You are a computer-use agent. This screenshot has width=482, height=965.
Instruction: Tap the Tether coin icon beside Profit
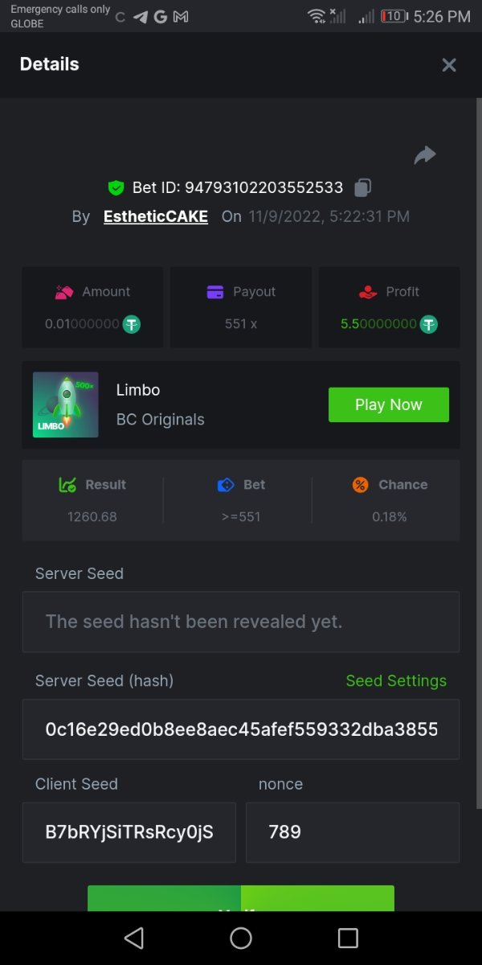(x=429, y=324)
